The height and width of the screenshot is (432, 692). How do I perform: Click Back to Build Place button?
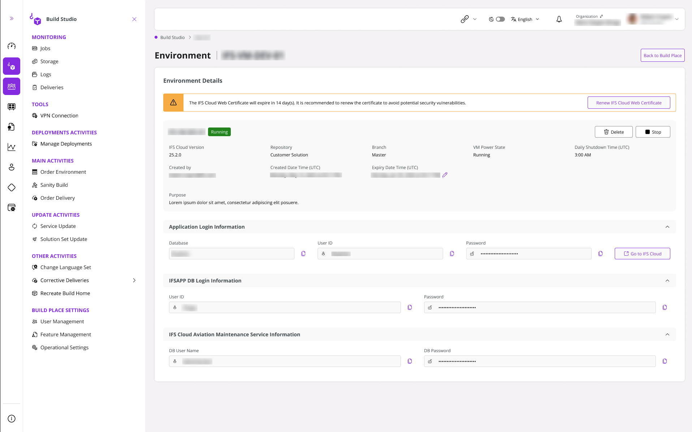(662, 55)
